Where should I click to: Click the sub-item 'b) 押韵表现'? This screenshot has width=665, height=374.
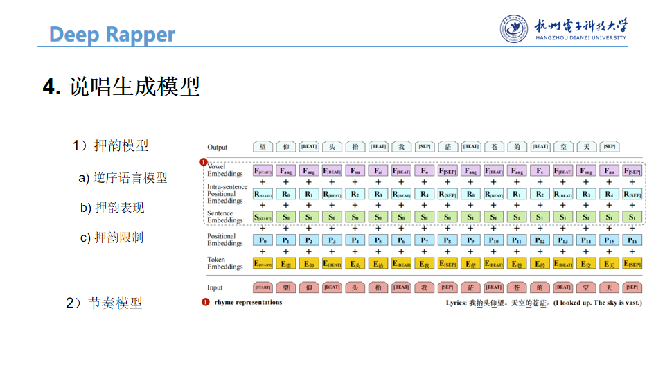112,207
